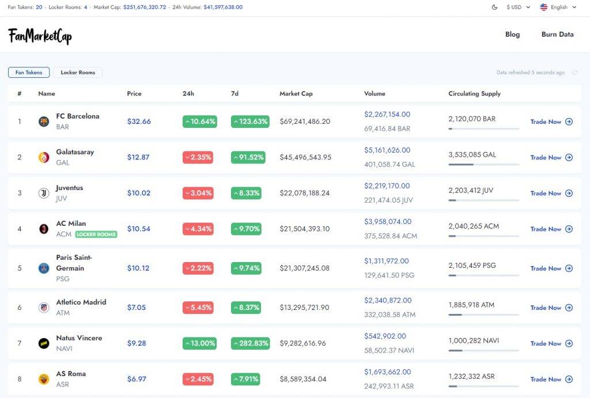Click the US flag language icon
This screenshot has width=590, height=398.
(x=544, y=7)
